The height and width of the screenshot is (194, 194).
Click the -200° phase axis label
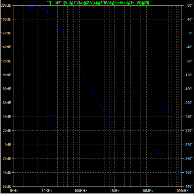(188, 103)
